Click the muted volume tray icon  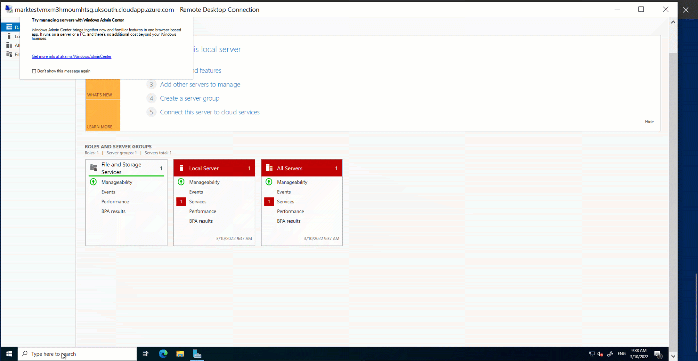click(600, 354)
